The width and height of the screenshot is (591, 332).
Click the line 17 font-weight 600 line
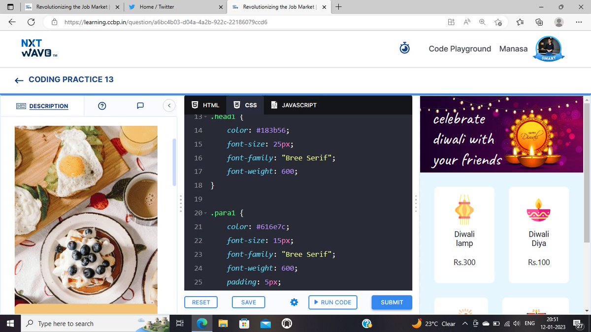pos(262,172)
